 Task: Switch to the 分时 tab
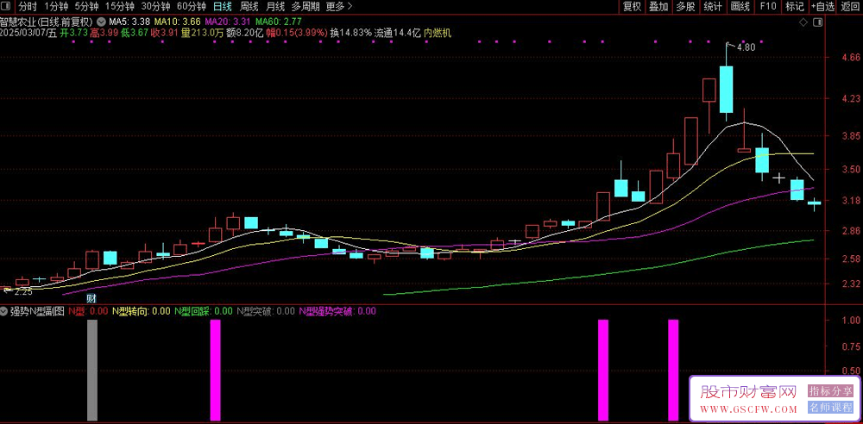28,7
